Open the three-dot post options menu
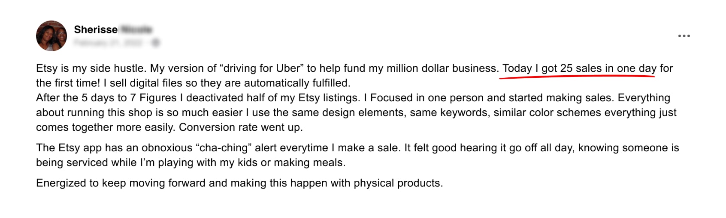 pyautogui.click(x=684, y=36)
